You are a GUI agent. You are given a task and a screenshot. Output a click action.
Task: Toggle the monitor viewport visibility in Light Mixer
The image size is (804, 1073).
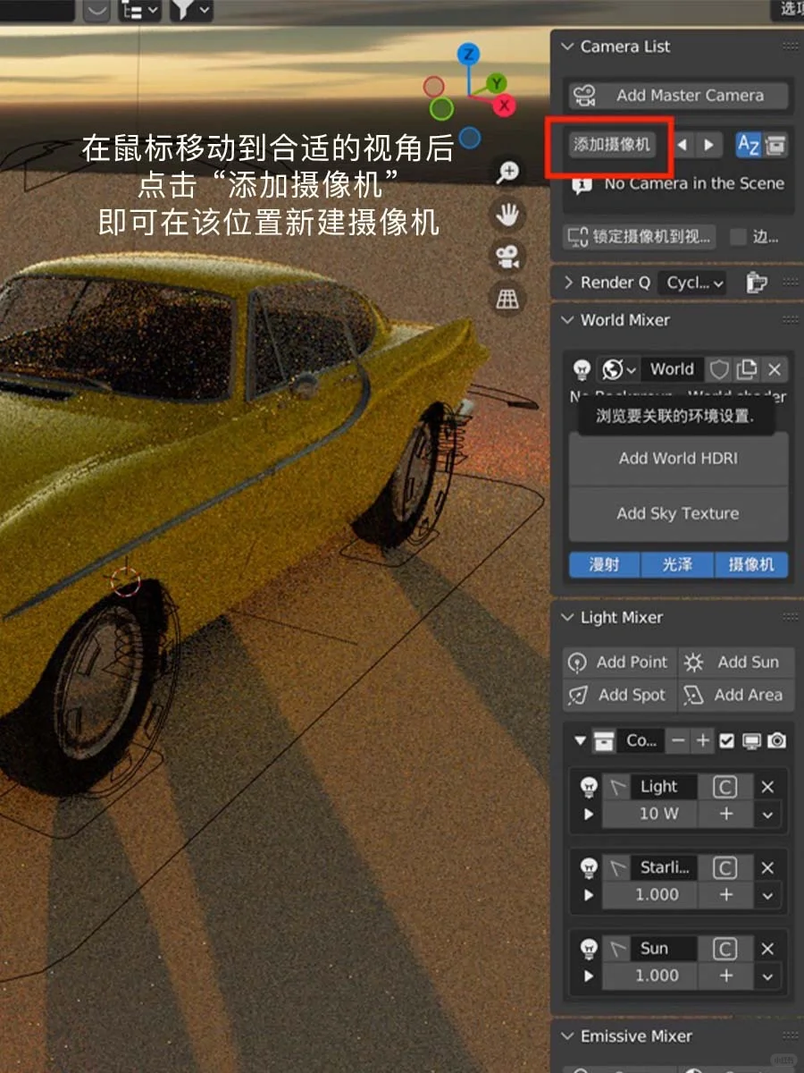tap(755, 740)
